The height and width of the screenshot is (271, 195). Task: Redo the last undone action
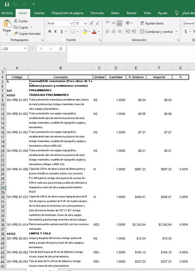(x=24, y=4)
